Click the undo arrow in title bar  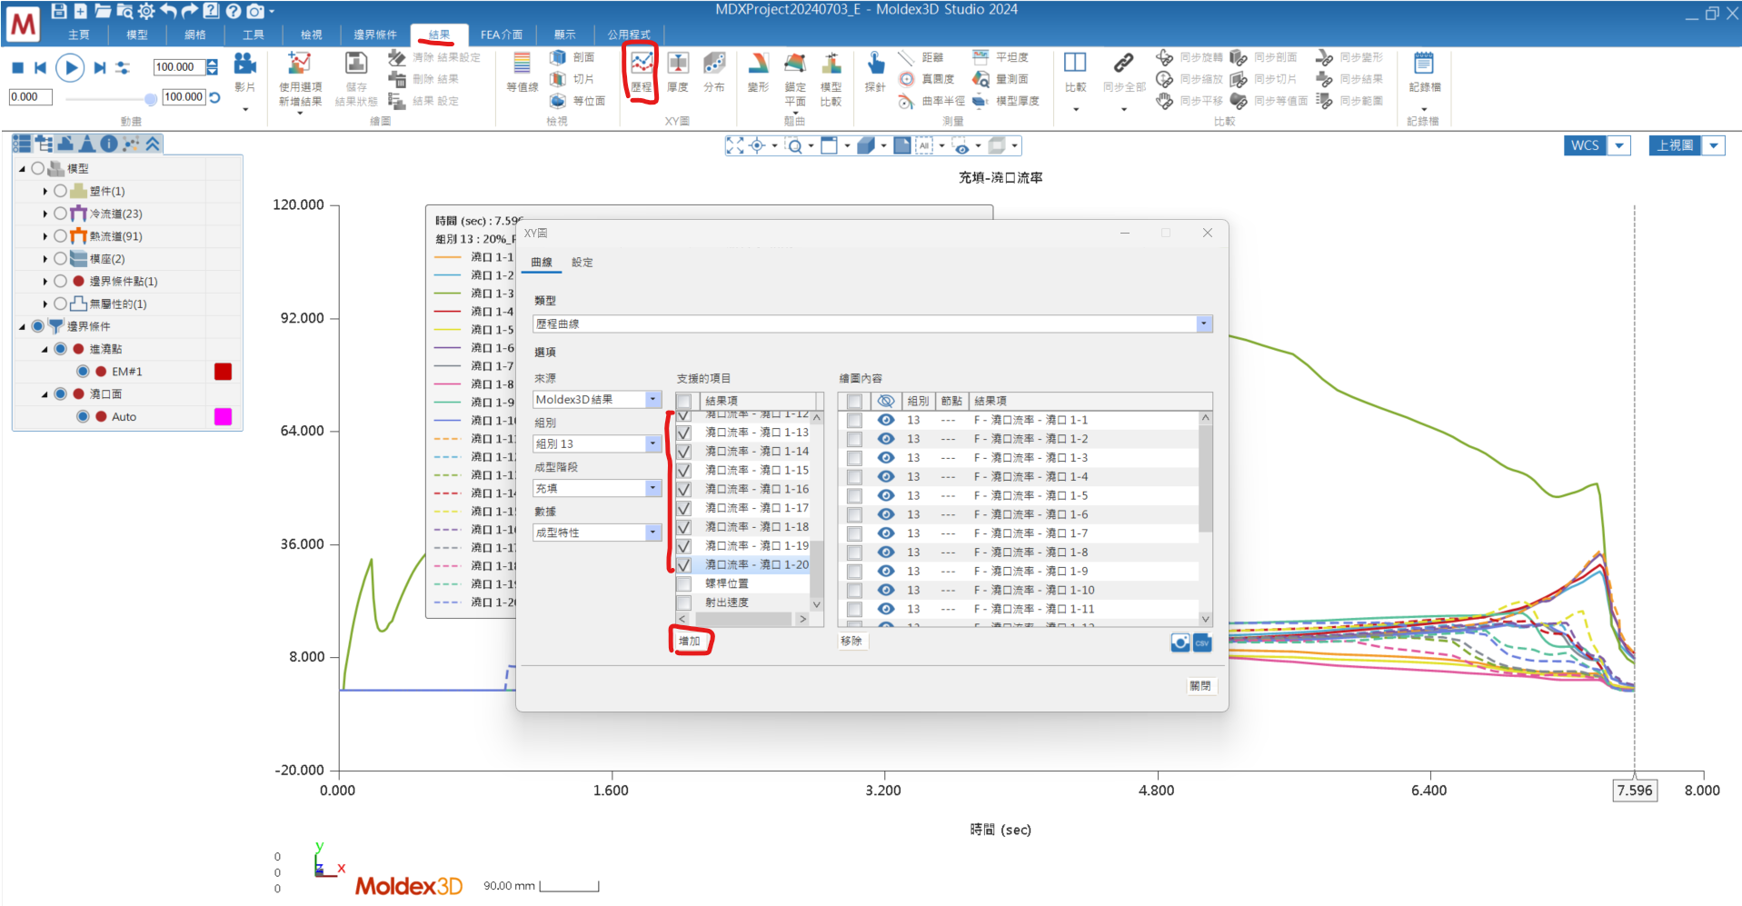(168, 11)
